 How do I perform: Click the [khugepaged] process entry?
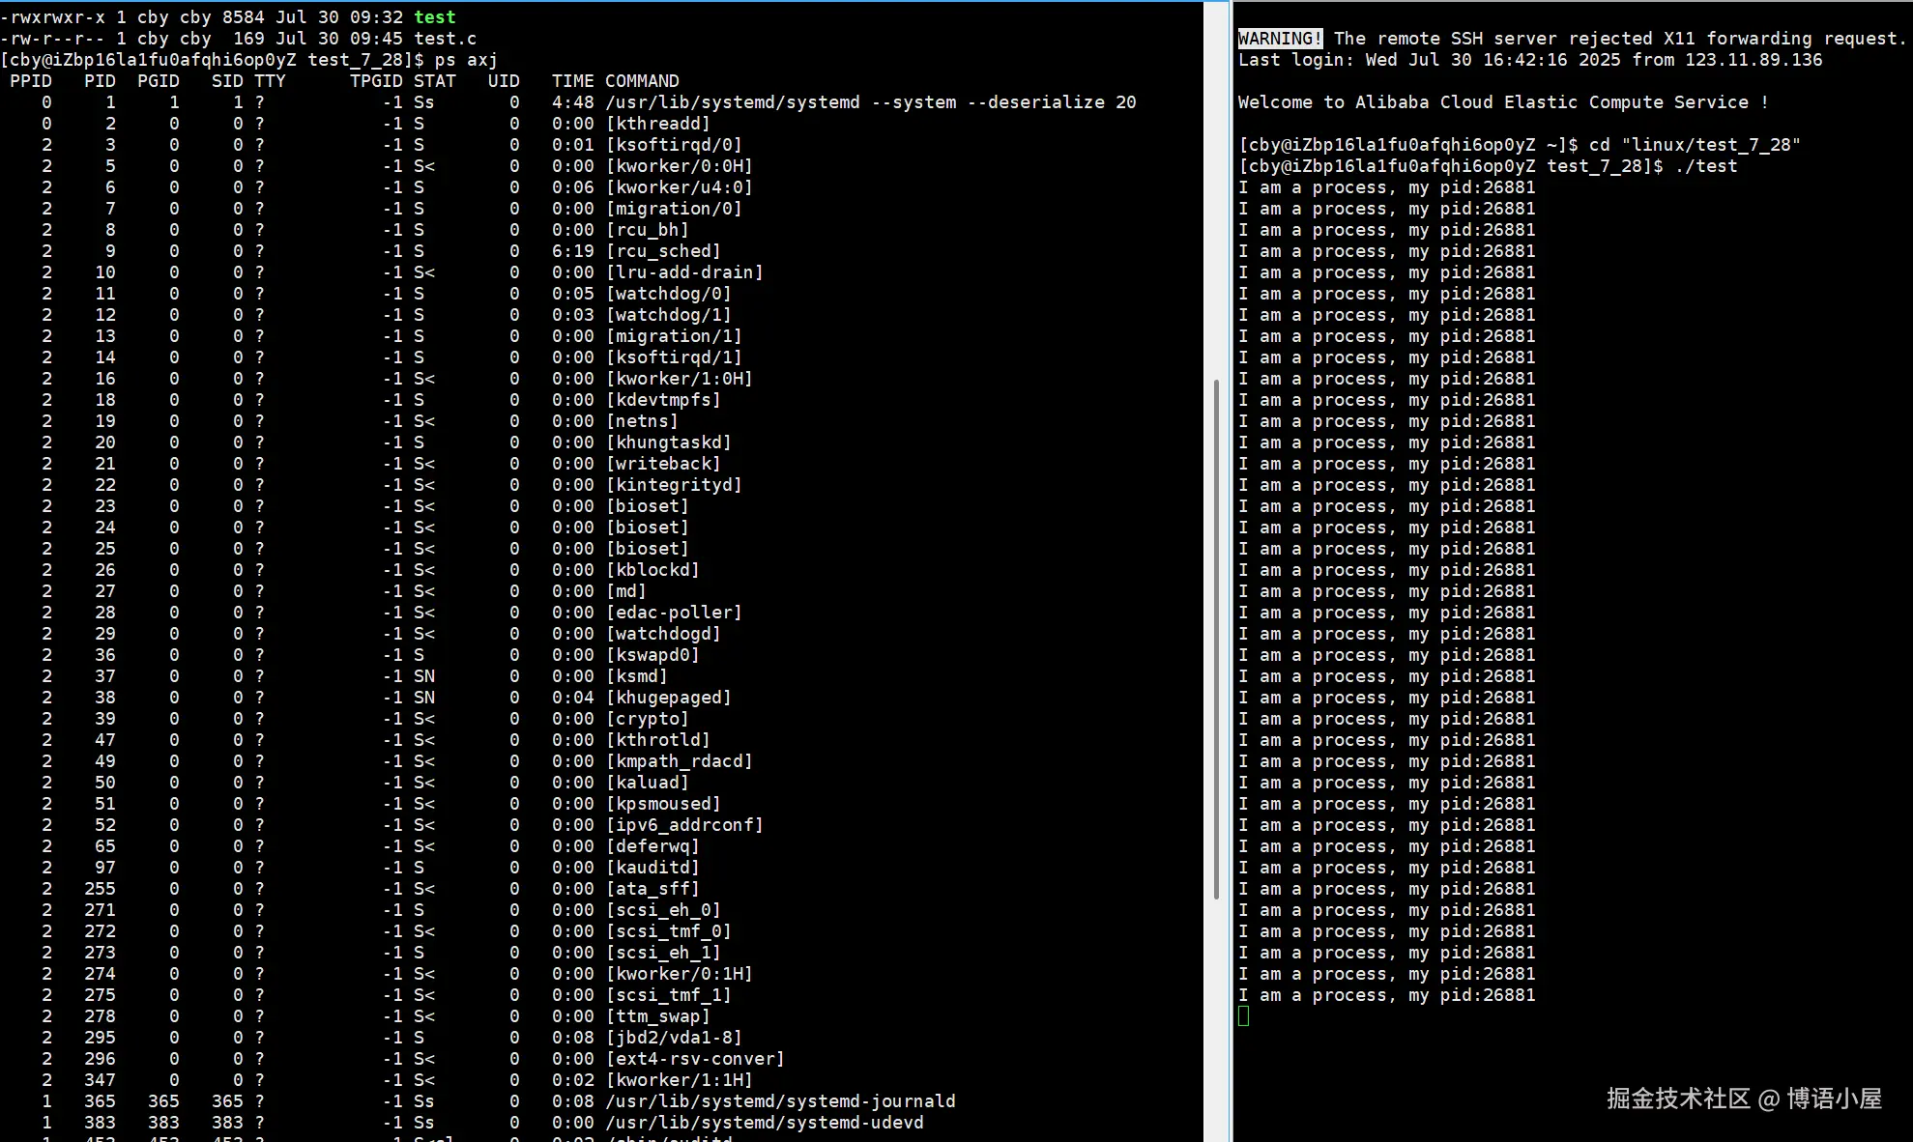pyautogui.click(x=668, y=698)
